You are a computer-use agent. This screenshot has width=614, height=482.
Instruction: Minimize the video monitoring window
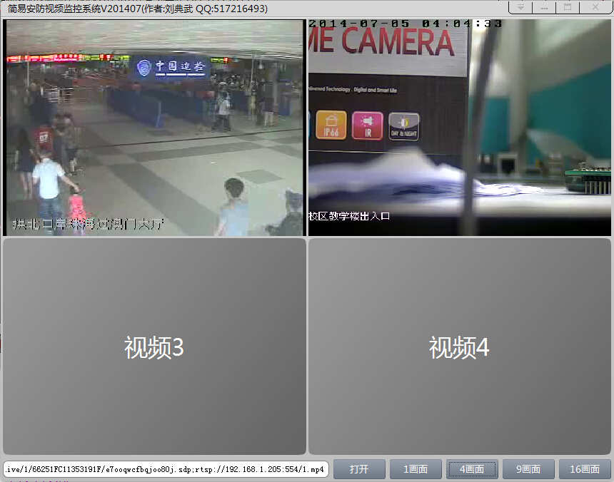[544, 7]
